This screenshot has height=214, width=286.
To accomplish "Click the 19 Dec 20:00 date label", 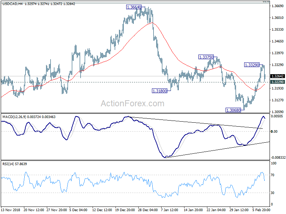I will [x=125, y=210].
